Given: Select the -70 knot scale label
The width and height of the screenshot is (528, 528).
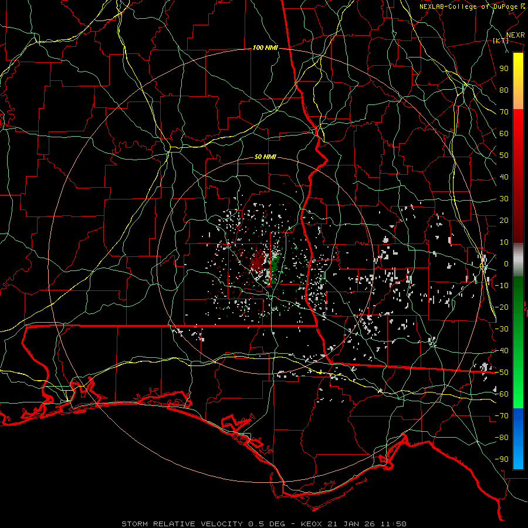Looking at the screenshot, I should coord(502,416).
